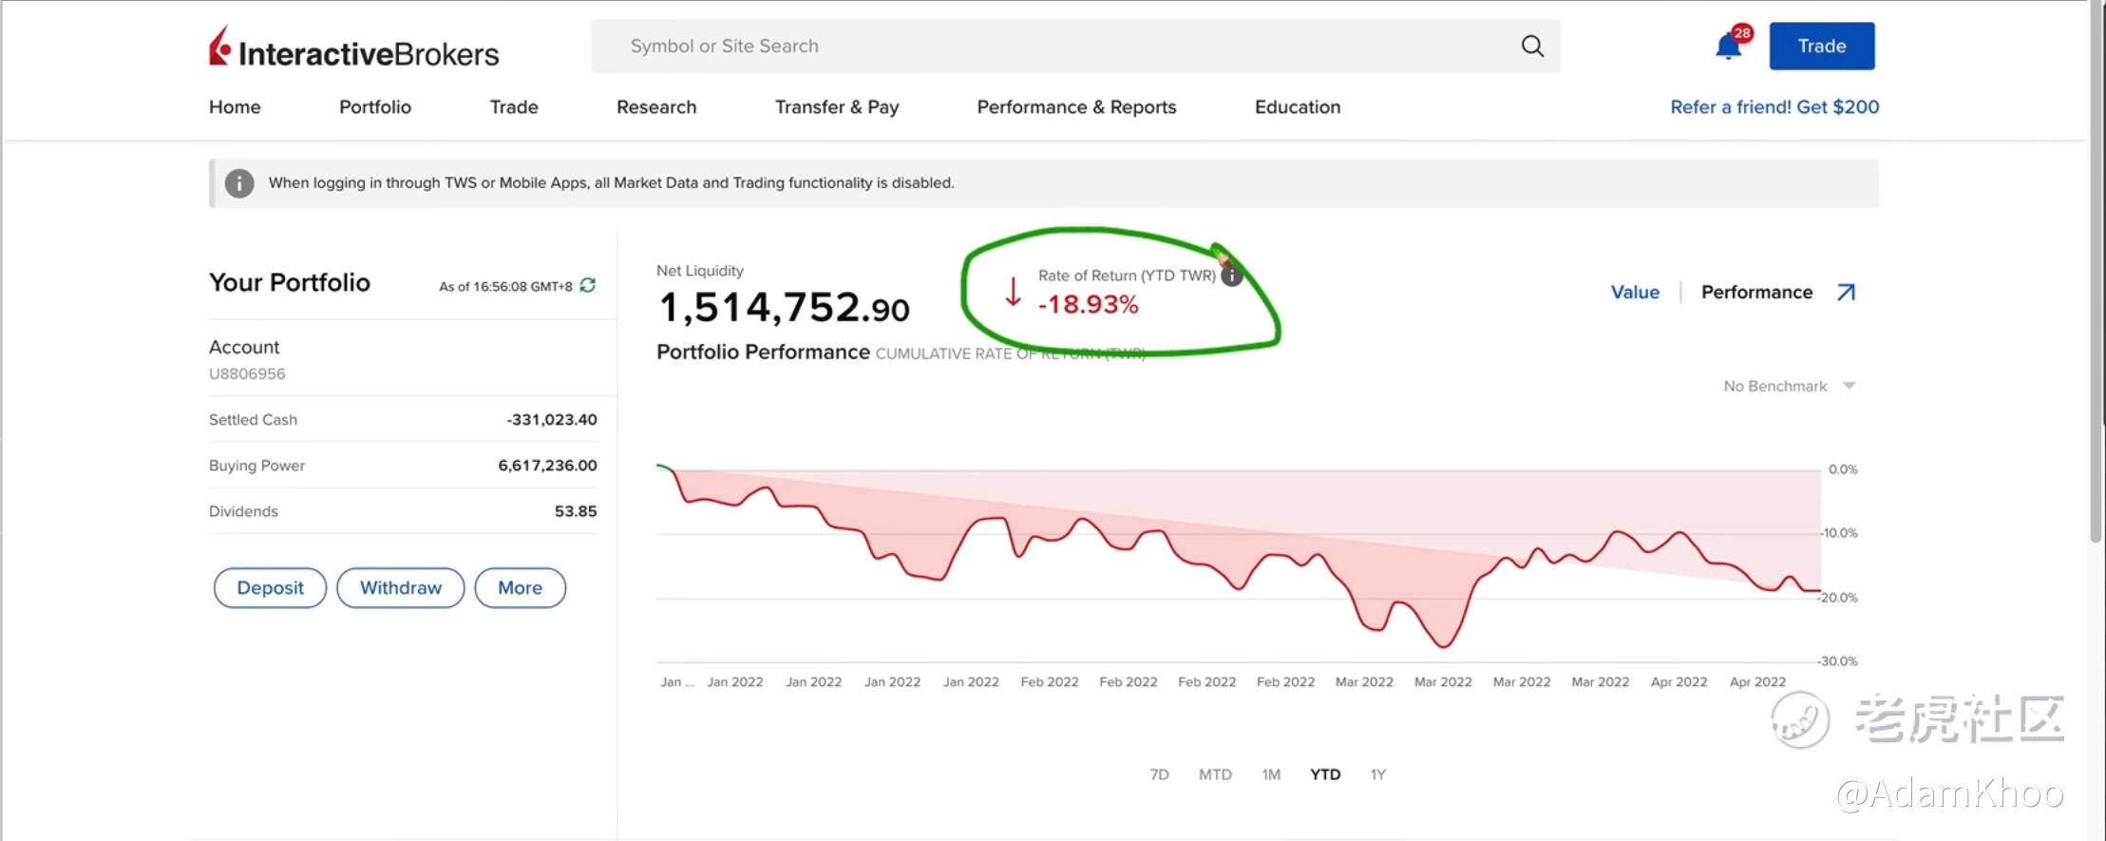Click Dividends value 53.85
Viewport: 2106px width, 841px height.
(576, 511)
